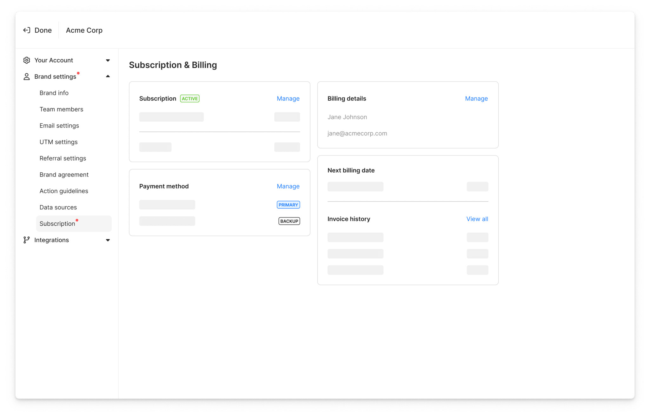Expand the Your Account dropdown arrow
This screenshot has width=650, height=418.
[108, 60]
